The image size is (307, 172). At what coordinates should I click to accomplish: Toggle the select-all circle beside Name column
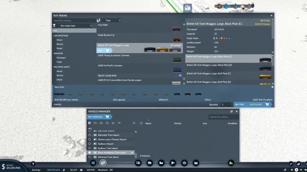141,123
